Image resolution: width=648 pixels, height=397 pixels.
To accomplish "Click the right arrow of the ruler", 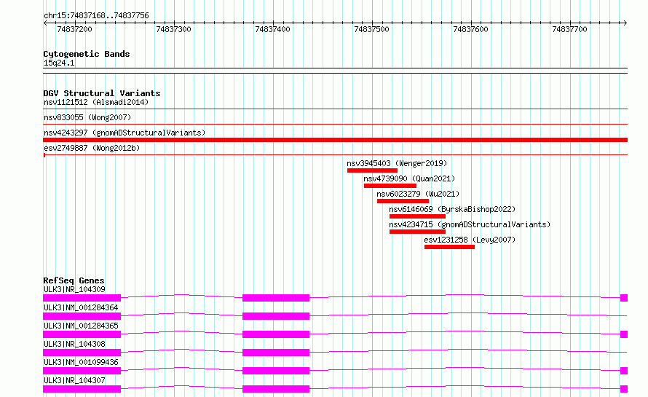I will pos(625,23).
